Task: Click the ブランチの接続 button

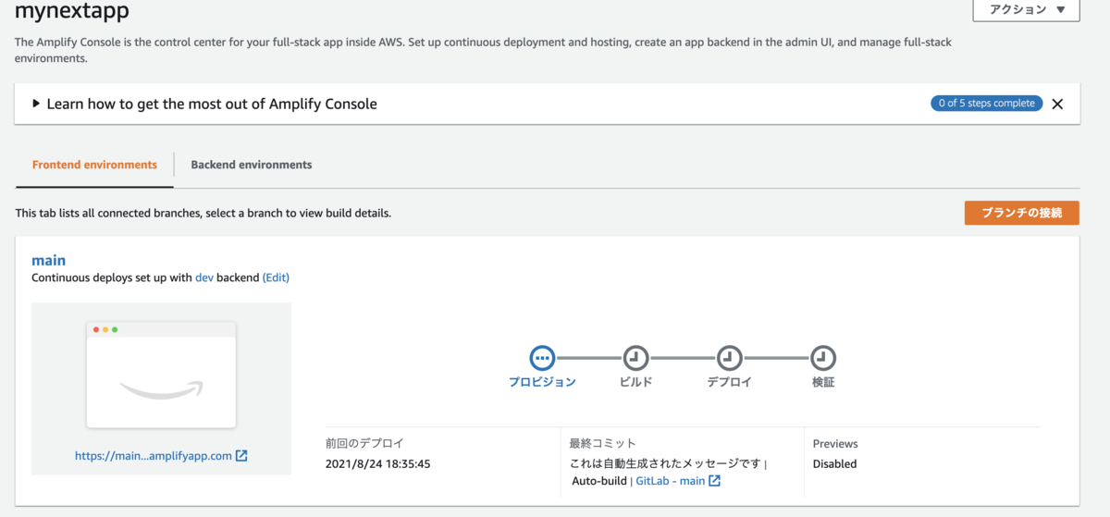Action: point(1021,213)
